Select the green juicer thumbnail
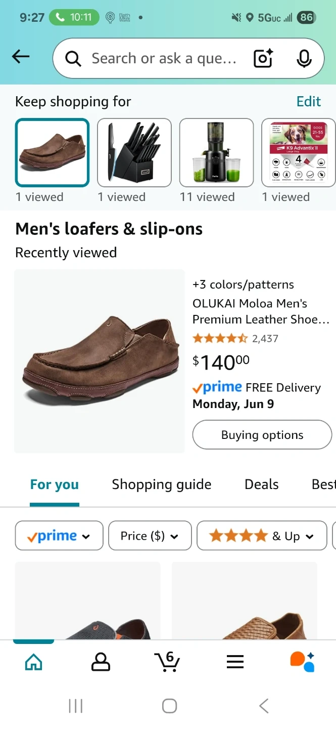336x729 pixels. coord(216,153)
